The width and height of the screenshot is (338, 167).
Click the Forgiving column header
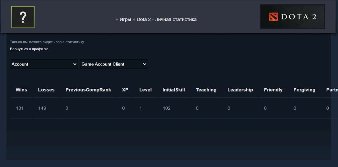[304, 90]
